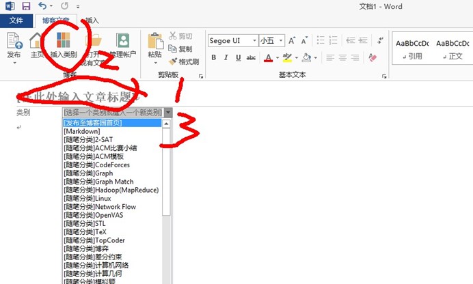The width and height of the screenshot is (473, 284).
Task: Open the 类别 category combo box arrow
Action: 168,113
